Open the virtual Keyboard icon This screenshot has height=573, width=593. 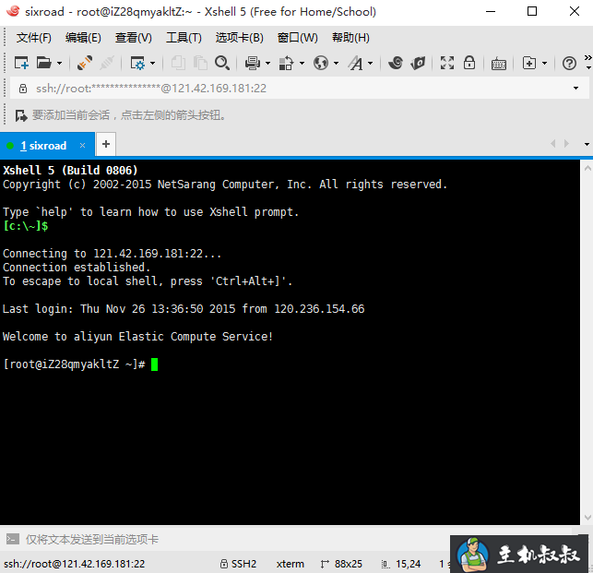click(498, 64)
